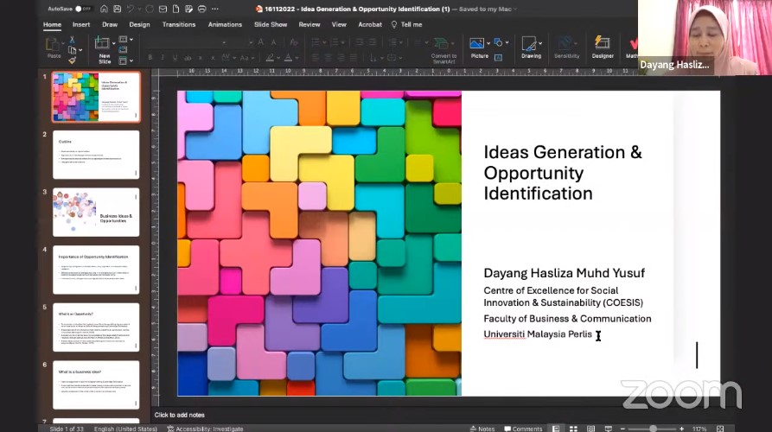Toggle the Notes pane button

482,429
